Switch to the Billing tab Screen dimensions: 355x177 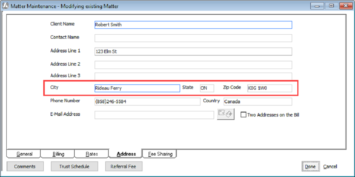point(58,154)
